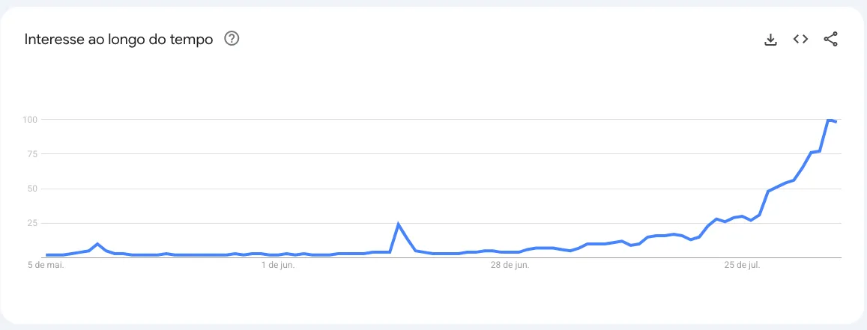Click the line's peak at 100

(828, 120)
